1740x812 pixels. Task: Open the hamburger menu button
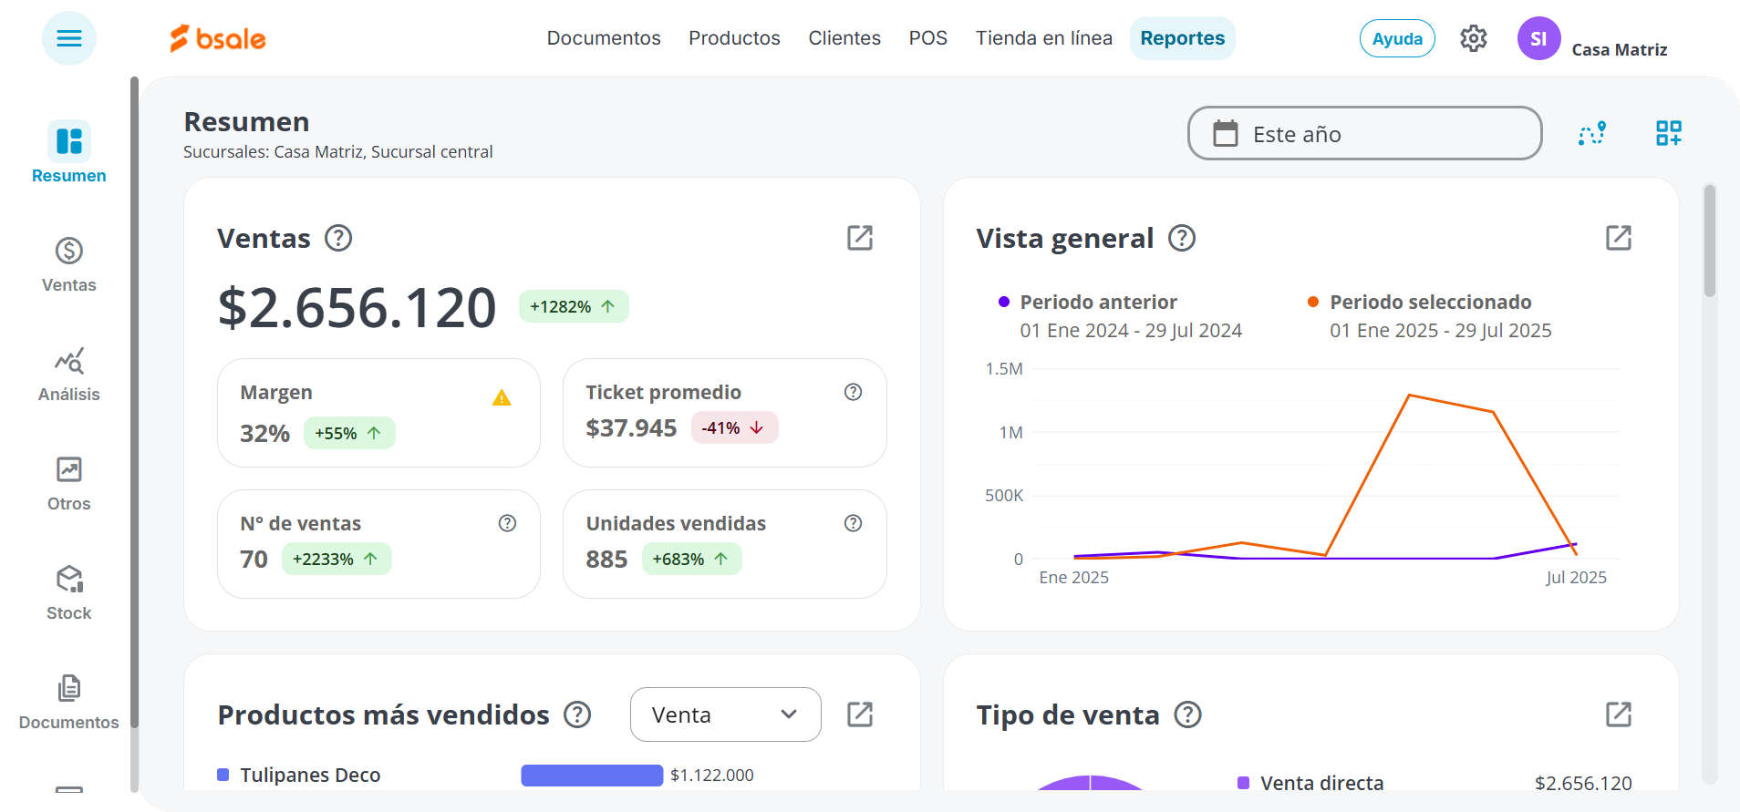[x=69, y=38]
